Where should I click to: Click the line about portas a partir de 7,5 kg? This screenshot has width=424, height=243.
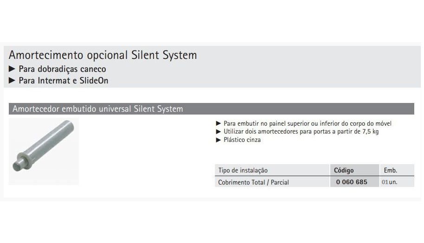301,132
